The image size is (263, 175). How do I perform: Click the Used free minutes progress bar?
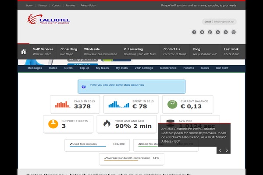[x=88, y=147]
